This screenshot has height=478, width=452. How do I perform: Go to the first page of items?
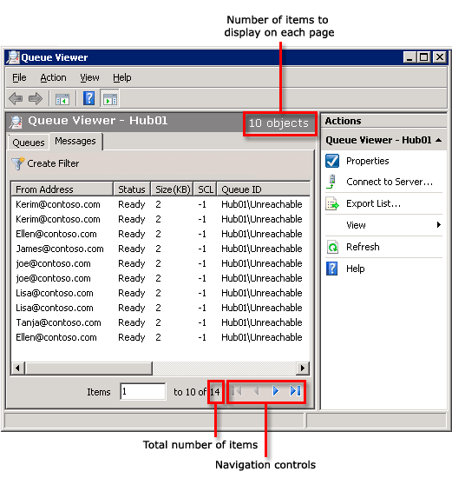[236, 391]
